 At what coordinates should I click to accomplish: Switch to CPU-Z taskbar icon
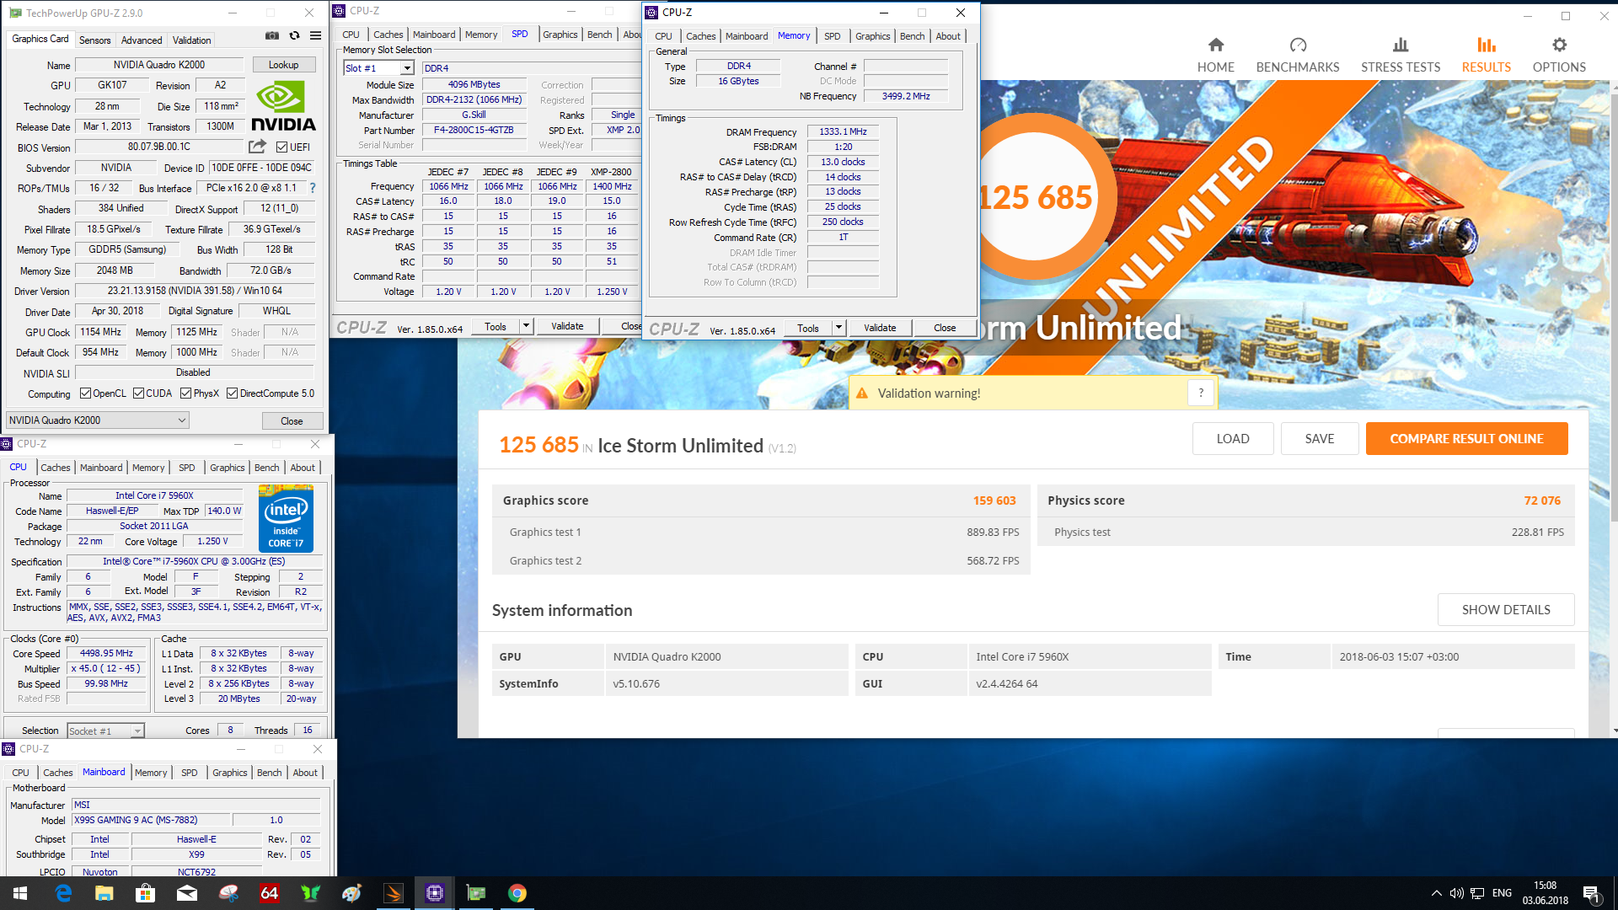tap(435, 893)
